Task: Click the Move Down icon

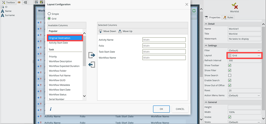Action: pos(101,31)
